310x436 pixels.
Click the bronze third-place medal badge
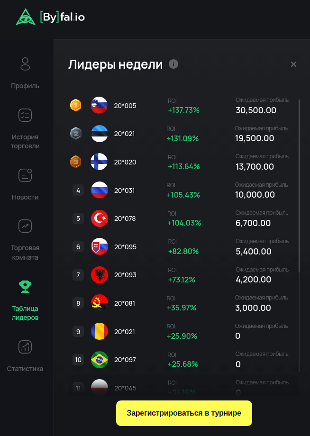(75, 162)
